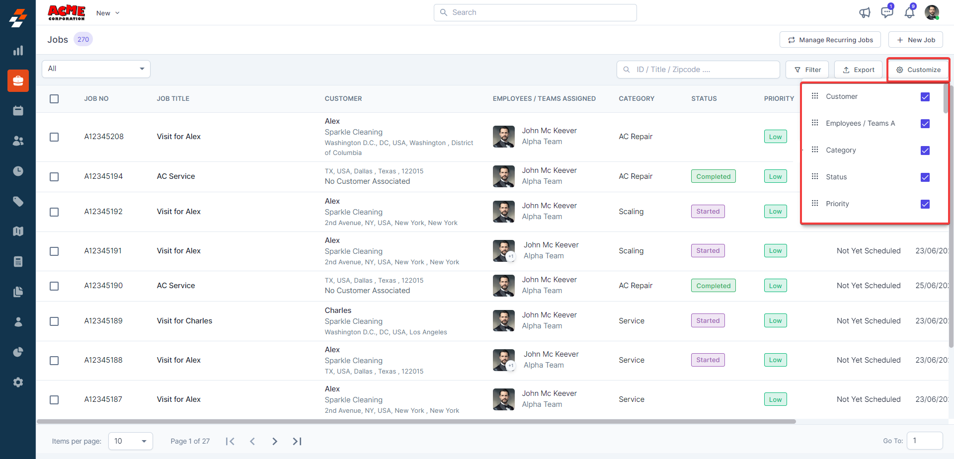Click the Manage Recurring Jobs button
954x459 pixels.
coord(830,40)
